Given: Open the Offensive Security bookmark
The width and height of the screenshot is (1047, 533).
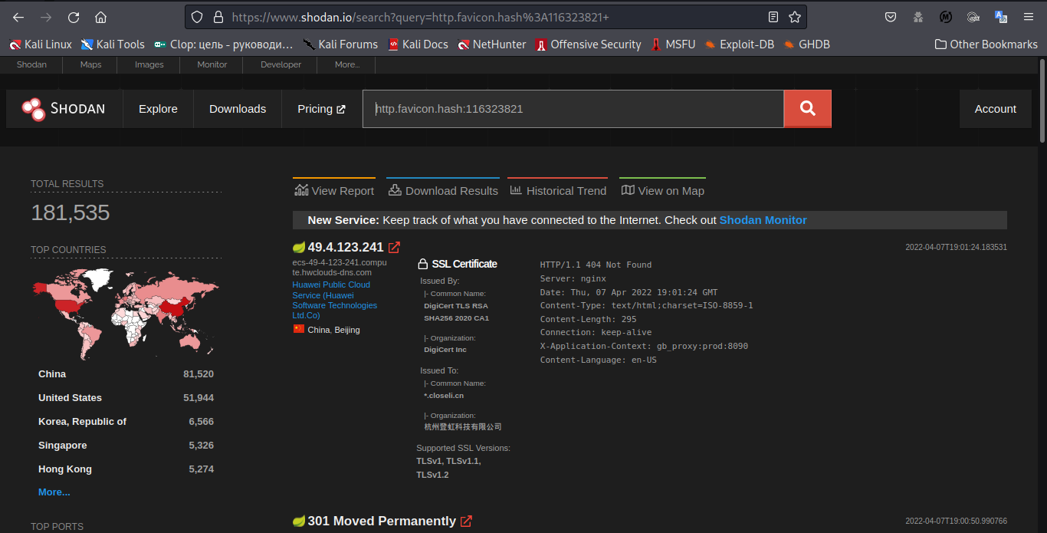Looking at the screenshot, I should tap(589, 44).
